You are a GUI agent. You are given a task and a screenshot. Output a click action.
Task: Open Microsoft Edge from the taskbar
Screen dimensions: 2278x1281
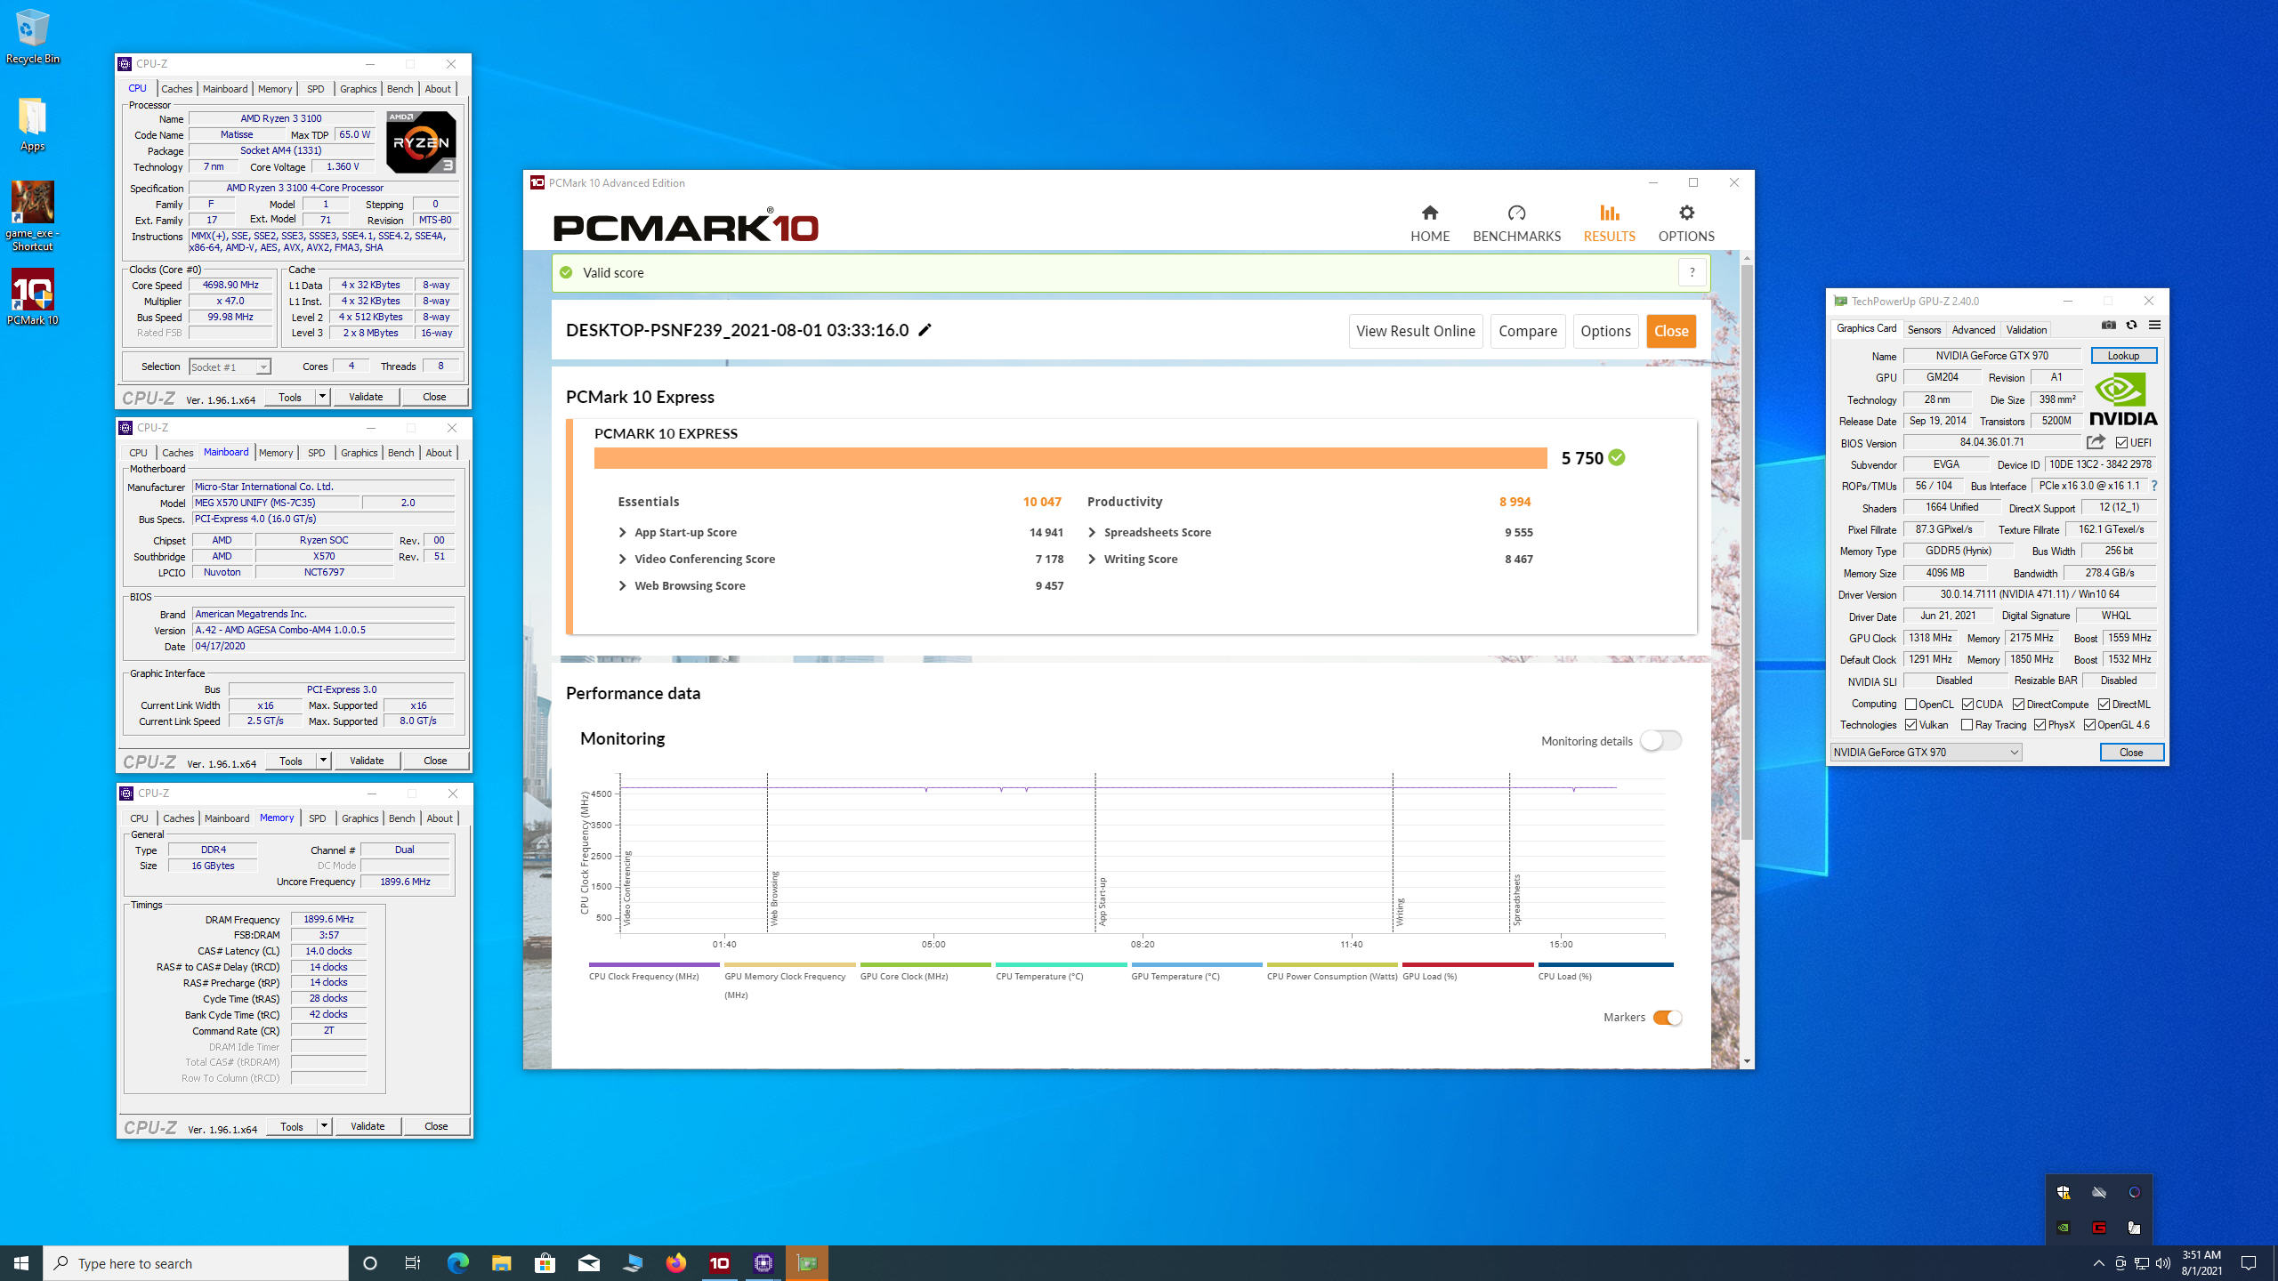point(457,1263)
